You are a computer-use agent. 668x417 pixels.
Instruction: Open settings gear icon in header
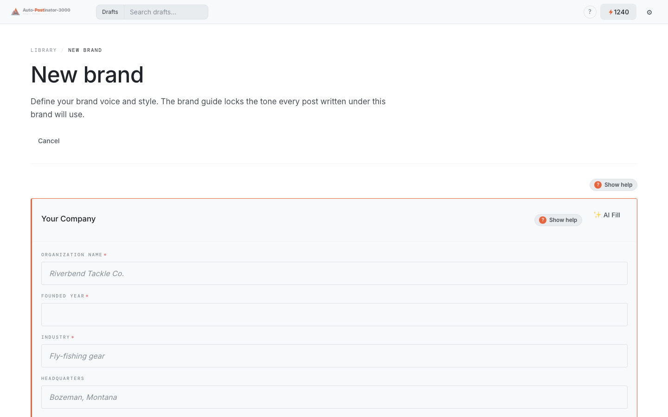(x=649, y=12)
